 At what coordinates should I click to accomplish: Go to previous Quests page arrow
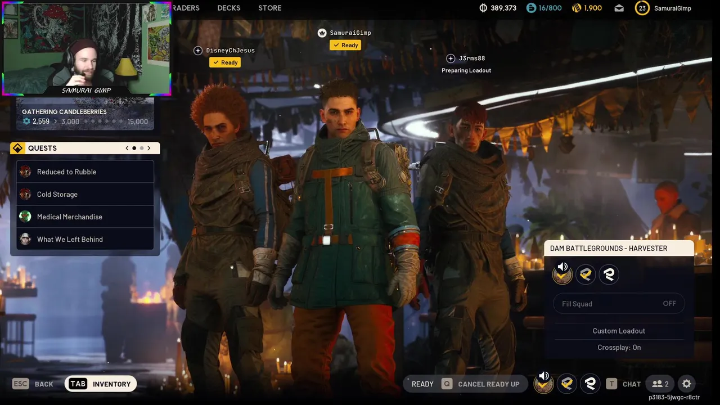pos(127,148)
